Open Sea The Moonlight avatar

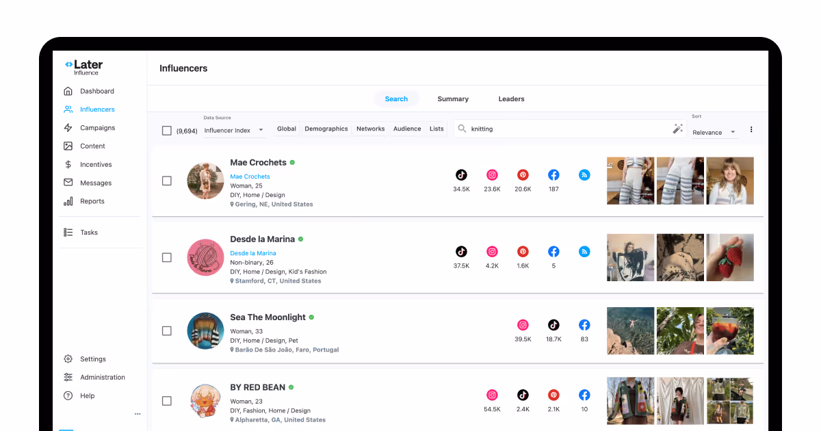pyautogui.click(x=206, y=330)
